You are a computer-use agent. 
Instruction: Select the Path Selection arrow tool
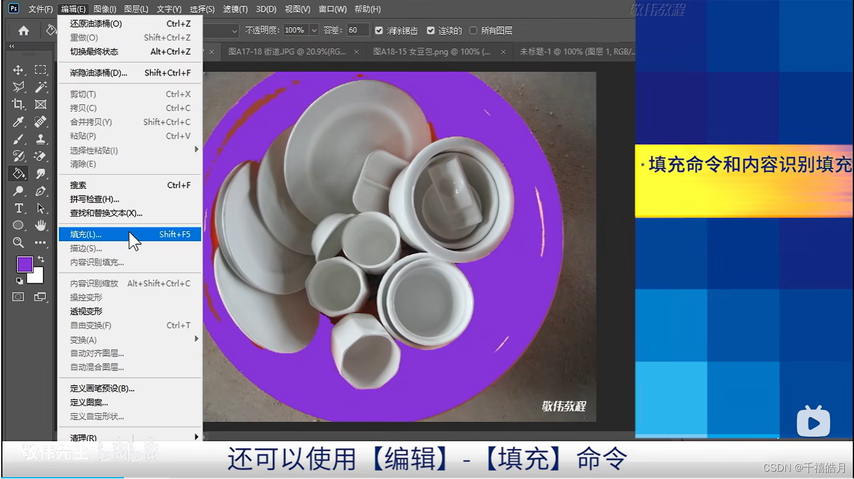[40, 208]
